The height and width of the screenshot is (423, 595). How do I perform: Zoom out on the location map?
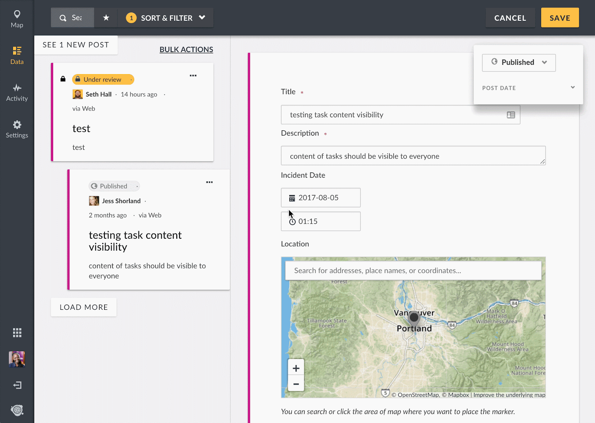point(296,384)
